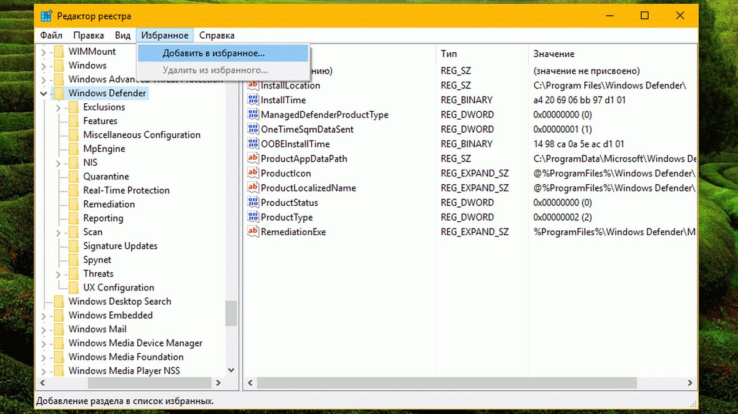
Task: Expand the NIS subkey
Action: pyautogui.click(x=58, y=163)
